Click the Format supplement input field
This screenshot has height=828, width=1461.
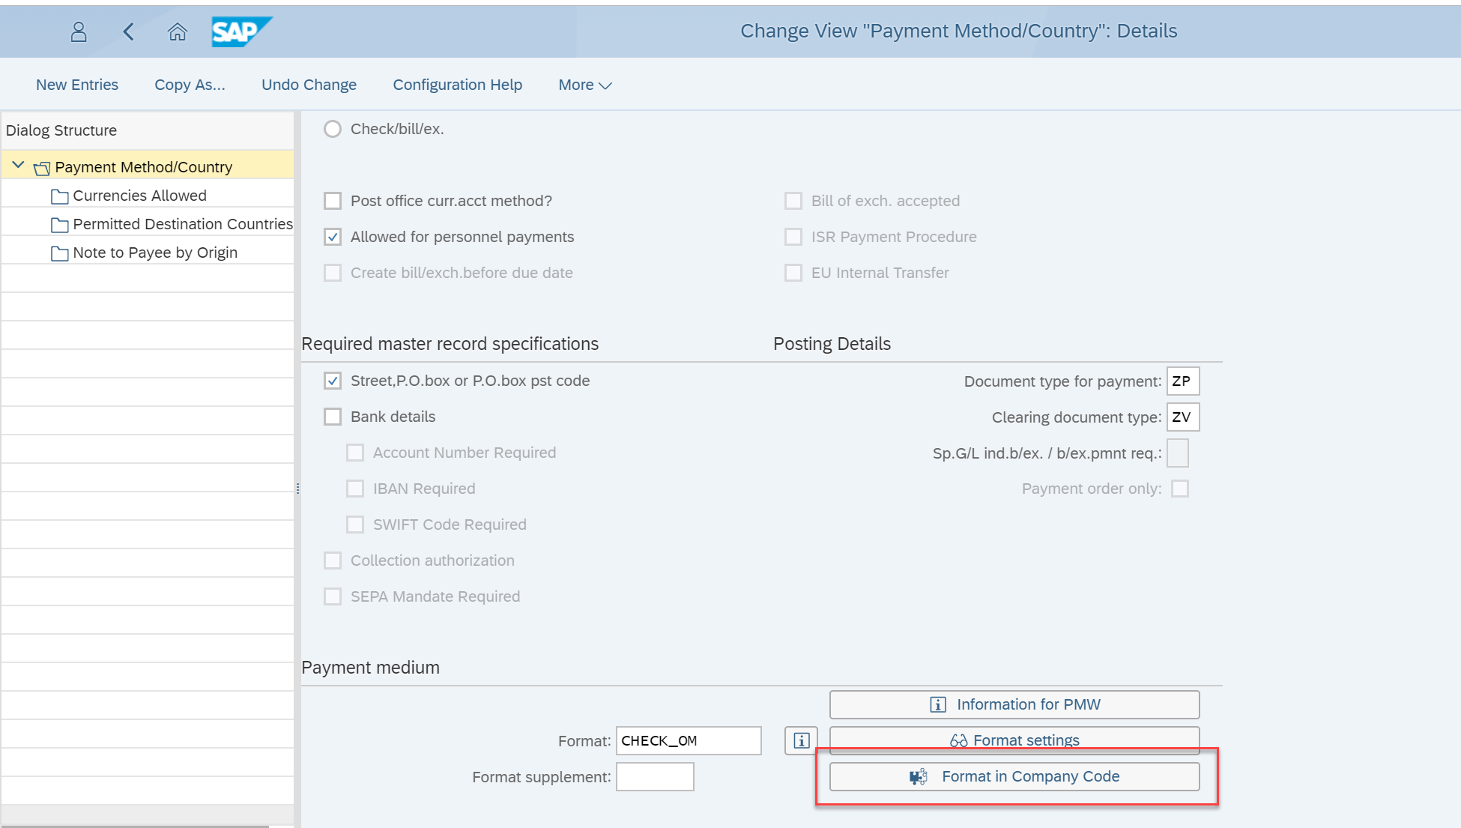point(655,776)
